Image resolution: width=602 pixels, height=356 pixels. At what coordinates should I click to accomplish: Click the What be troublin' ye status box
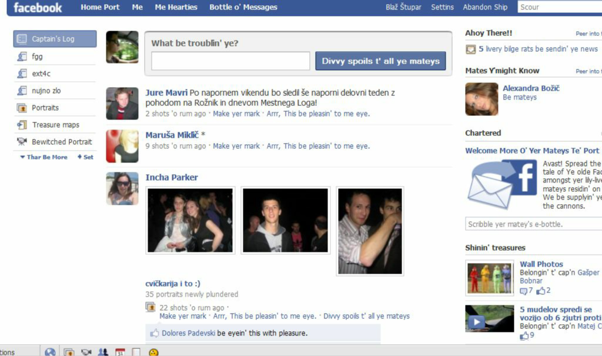[x=230, y=61]
